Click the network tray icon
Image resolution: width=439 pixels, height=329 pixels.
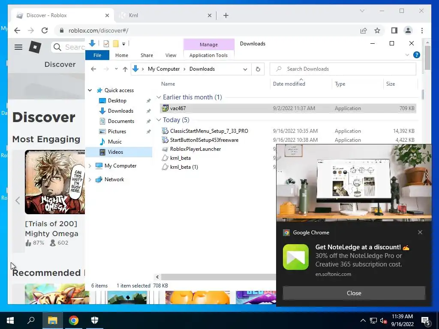click(x=373, y=320)
